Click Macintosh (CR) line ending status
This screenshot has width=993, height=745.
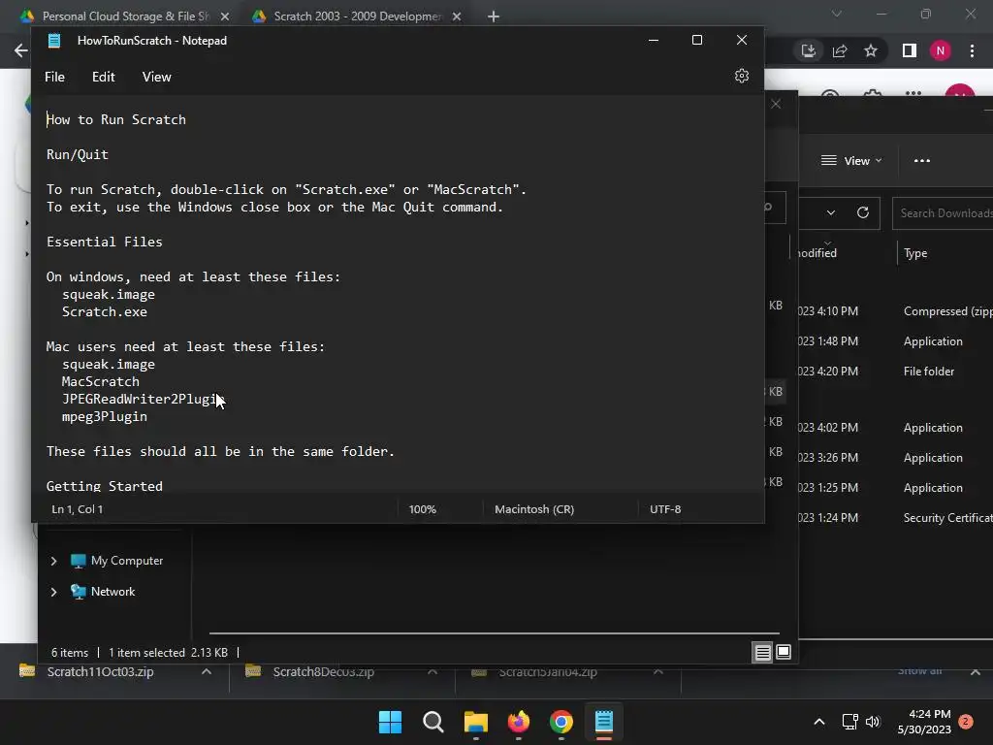pos(534,509)
